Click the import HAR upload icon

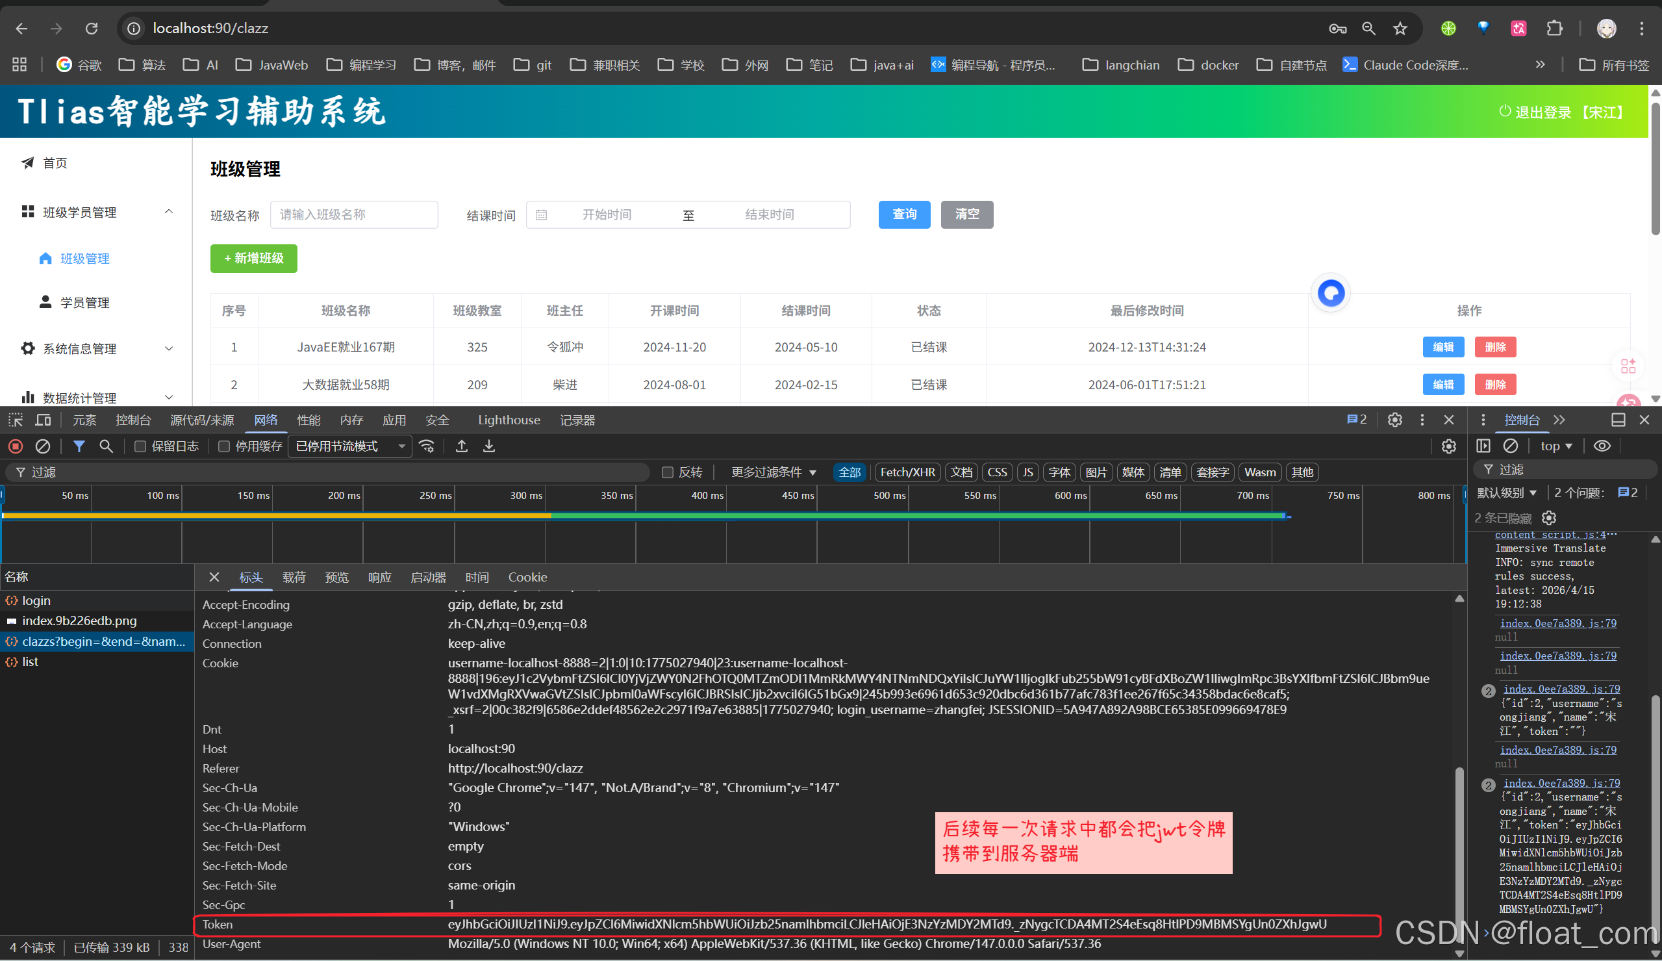click(462, 447)
